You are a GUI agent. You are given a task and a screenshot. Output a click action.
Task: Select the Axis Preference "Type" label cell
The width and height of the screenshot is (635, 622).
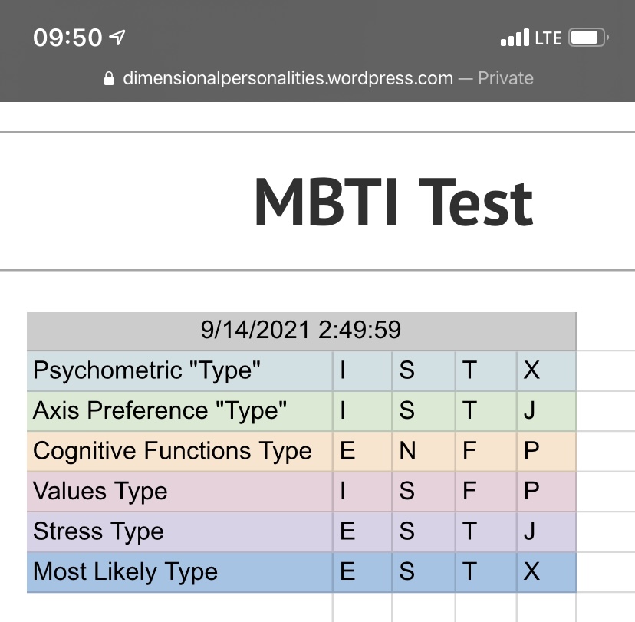coord(179,410)
